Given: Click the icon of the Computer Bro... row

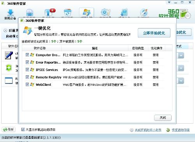Looking at the screenshot, I should [32, 55].
